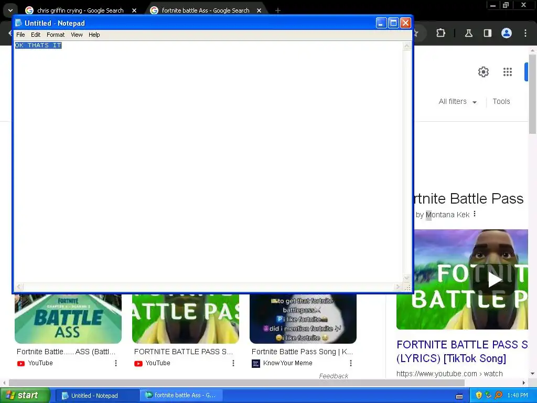537x403 pixels.
Task: Click Notepad horizontal scrollbar right arrow
Action: [x=398, y=287]
